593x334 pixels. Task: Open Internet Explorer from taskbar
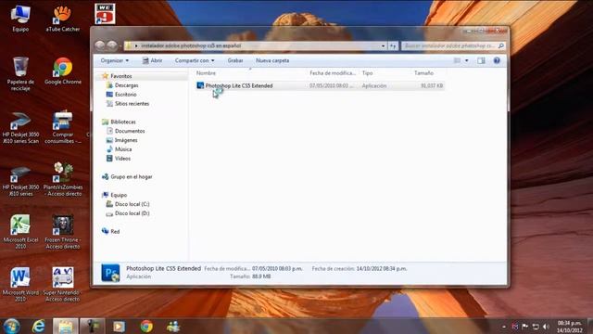pyautogui.click(x=39, y=326)
